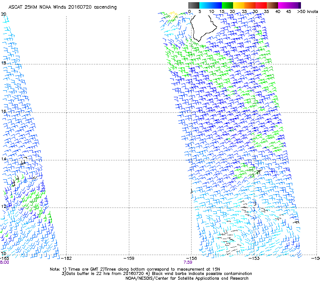320x281 pixels.
Task: Click the yellow 20–25 knots color bar segment
Action: click(239, 5)
